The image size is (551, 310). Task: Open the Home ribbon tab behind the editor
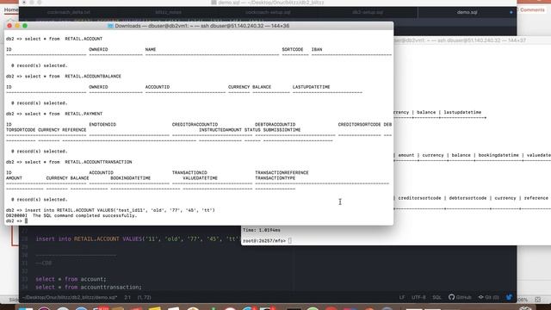11,9
